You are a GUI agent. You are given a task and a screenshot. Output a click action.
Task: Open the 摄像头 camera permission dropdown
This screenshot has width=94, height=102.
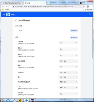point(68,49)
